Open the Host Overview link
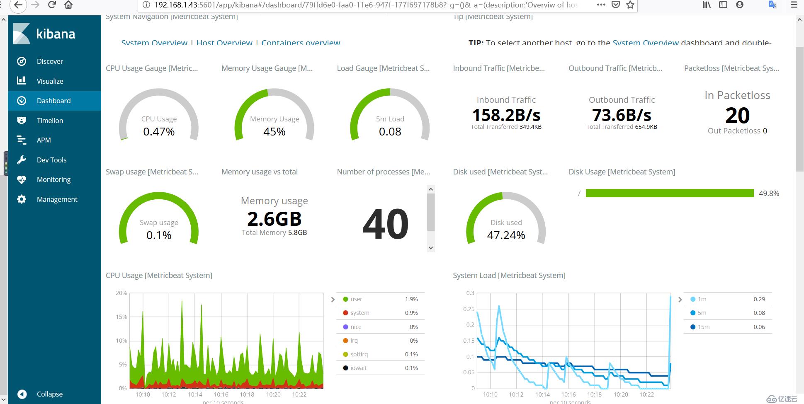804x404 pixels. point(224,43)
